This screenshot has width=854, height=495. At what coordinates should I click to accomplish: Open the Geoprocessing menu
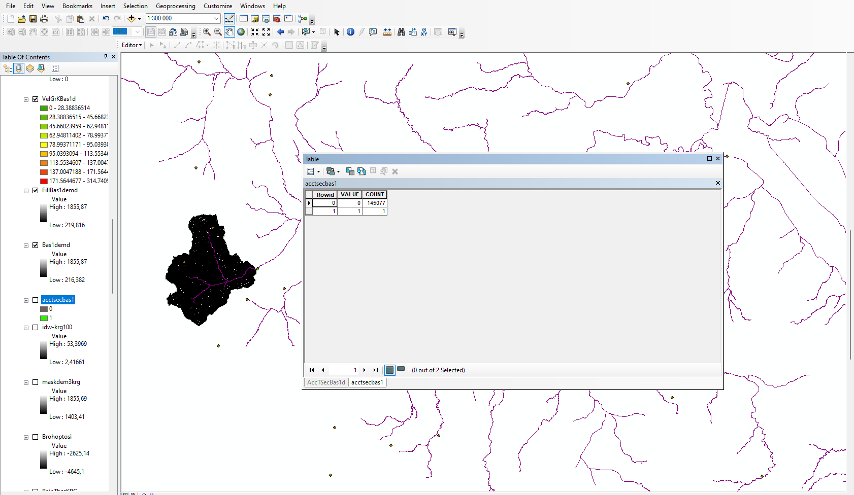point(175,6)
